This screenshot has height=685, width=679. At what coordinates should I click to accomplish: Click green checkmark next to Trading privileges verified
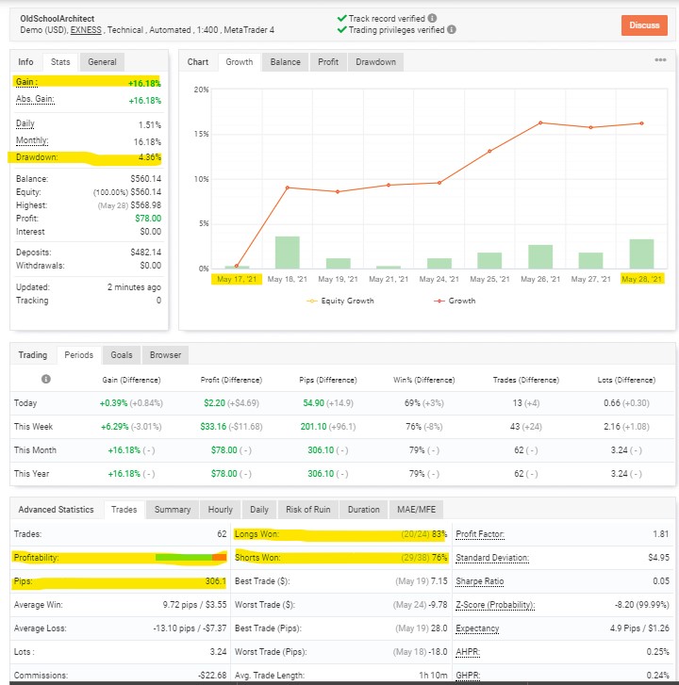click(342, 29)
